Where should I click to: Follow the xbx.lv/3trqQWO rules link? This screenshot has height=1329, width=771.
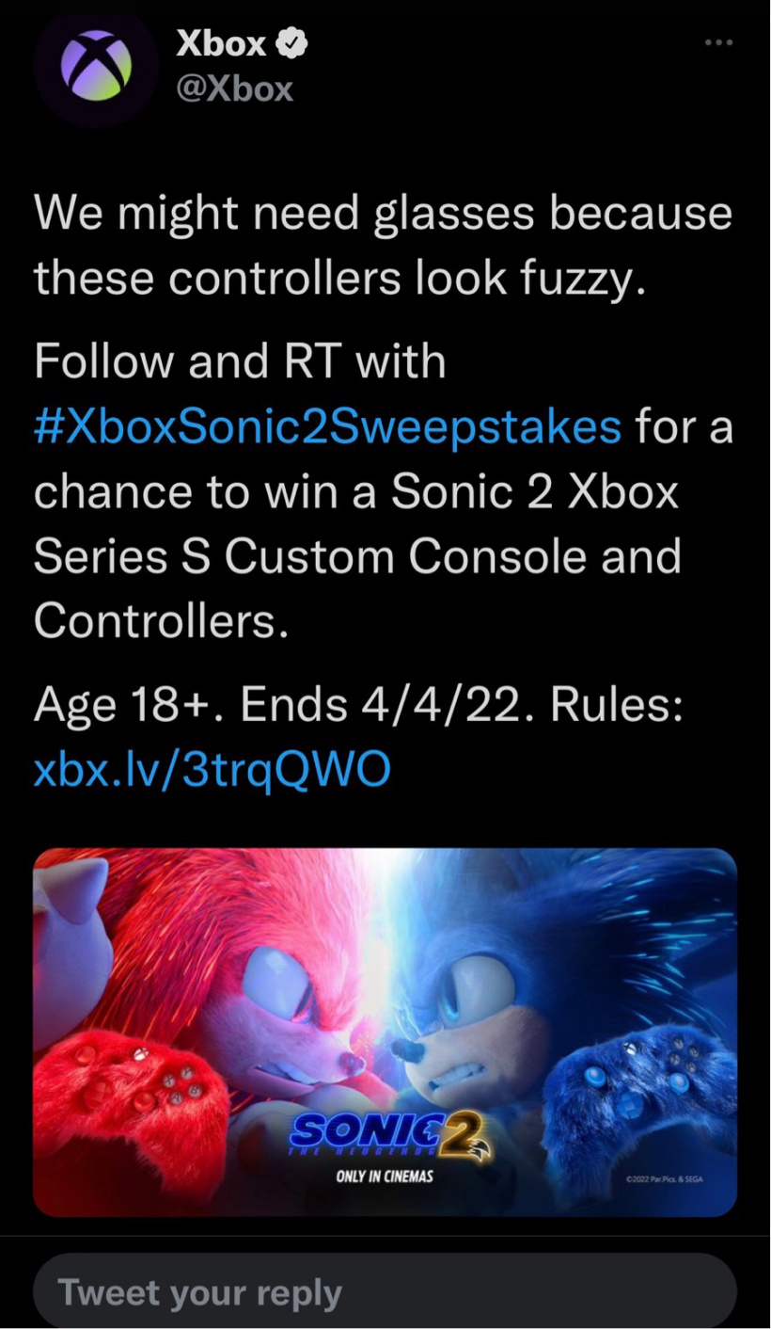(x=212, y=770)
